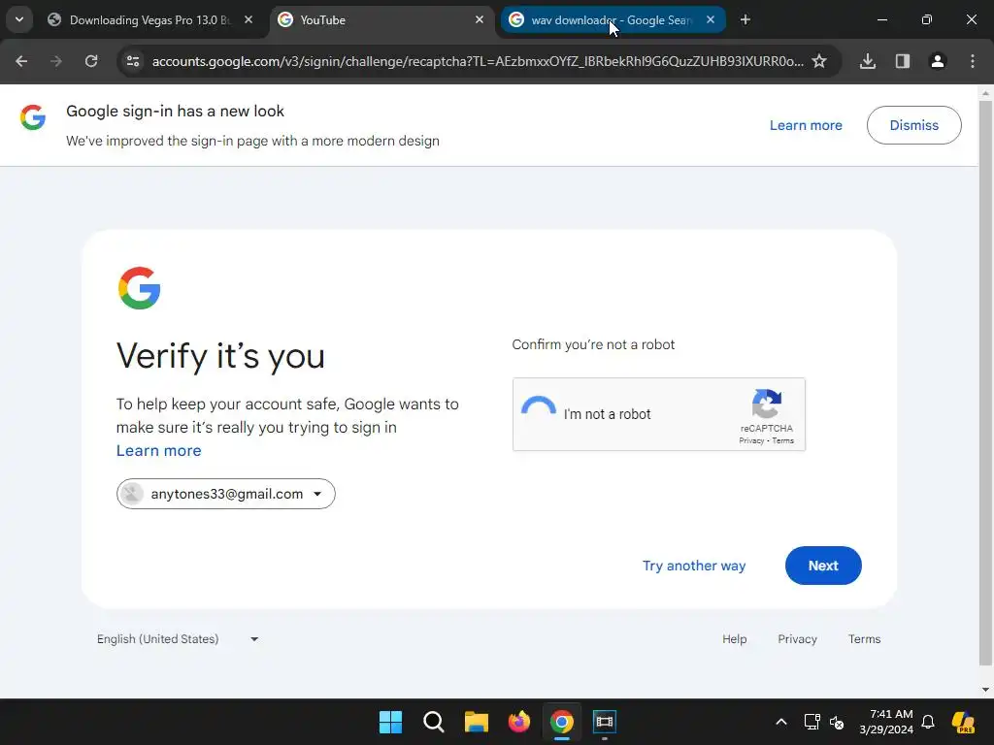Open the Windows Start menu
The image size is (994, 745).
pos(390,722)
